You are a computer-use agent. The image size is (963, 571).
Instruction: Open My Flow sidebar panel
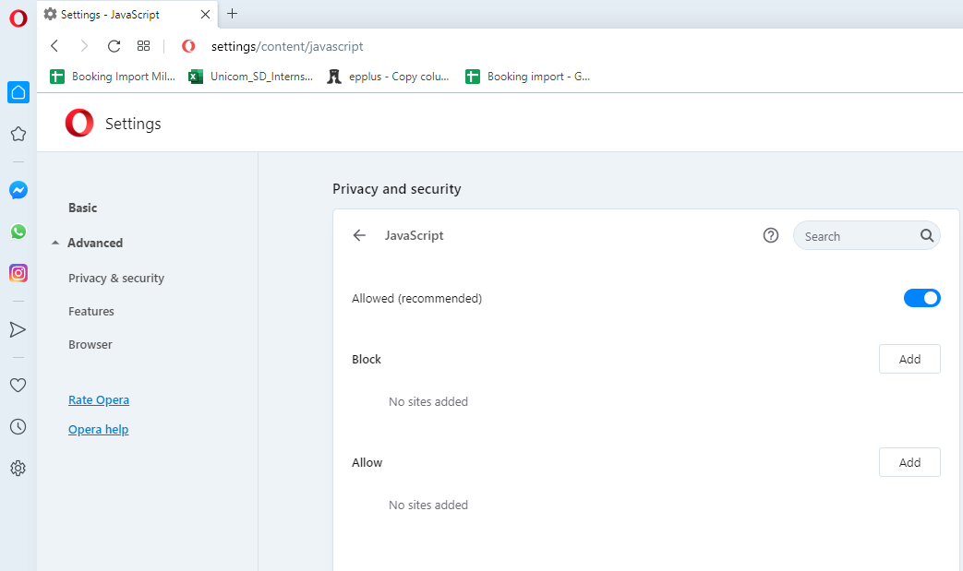tap(18, 328)
